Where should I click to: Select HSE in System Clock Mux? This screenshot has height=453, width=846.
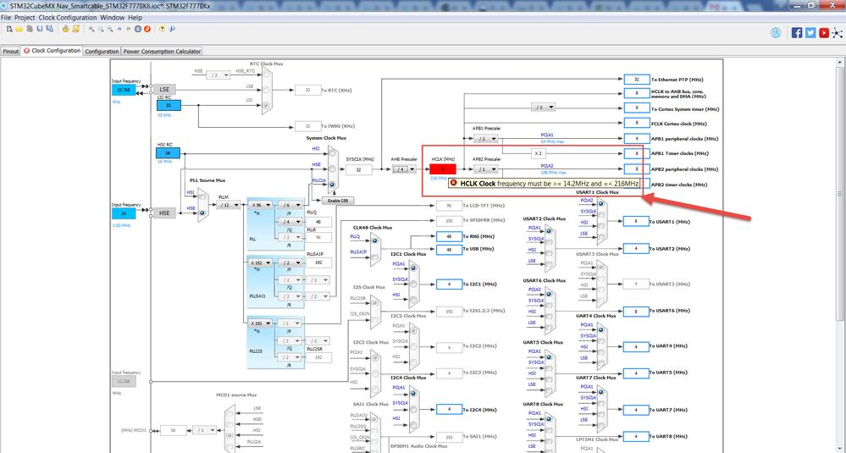click(332, 169)
